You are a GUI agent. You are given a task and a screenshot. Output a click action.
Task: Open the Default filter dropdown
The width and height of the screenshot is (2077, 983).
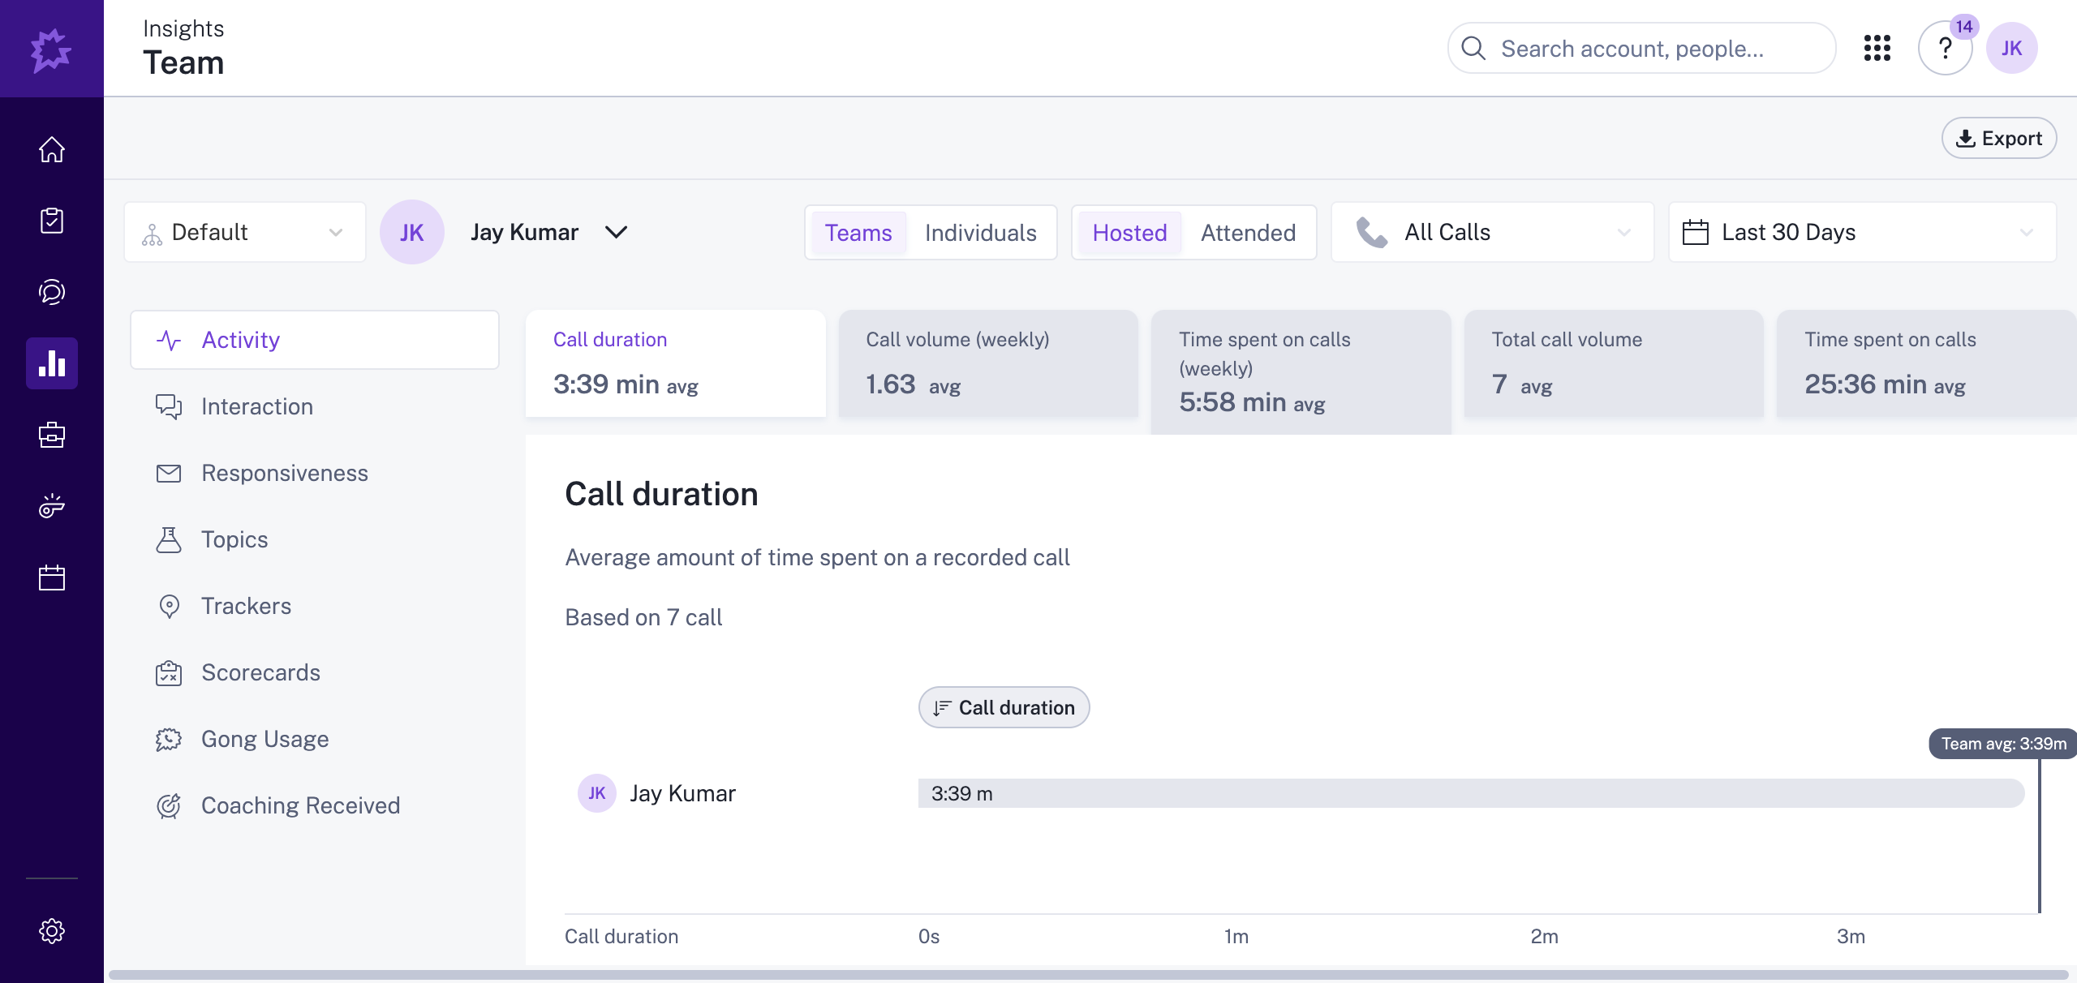click(243, 232)
